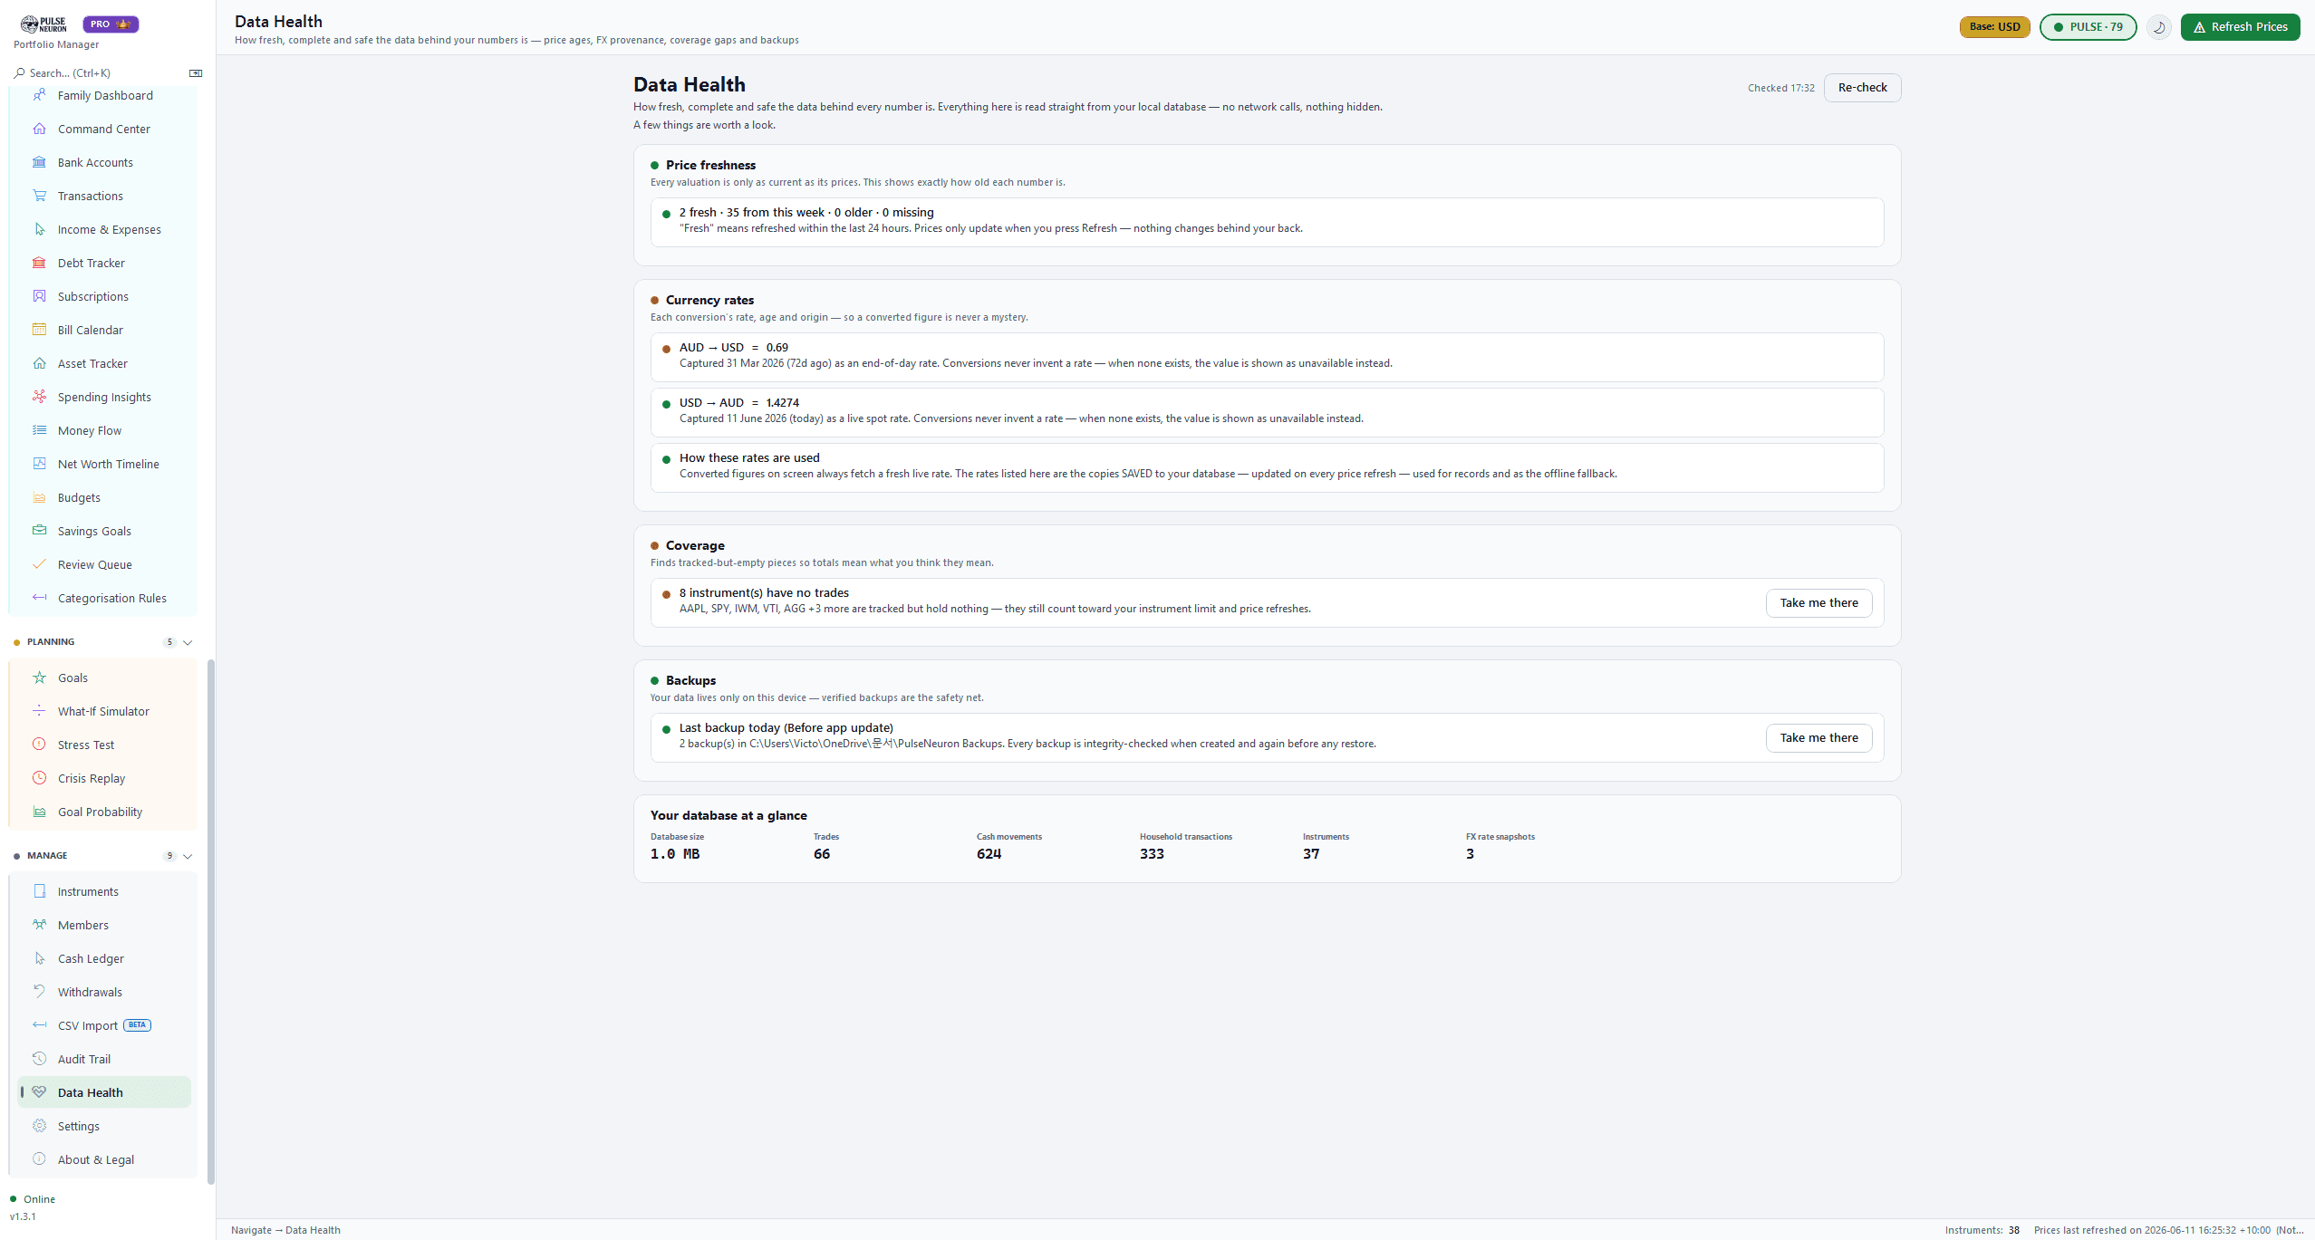Click the keyboard shortcut icon beside search
Viewport: 2315px width, 1240px height.
coord(196,73)
